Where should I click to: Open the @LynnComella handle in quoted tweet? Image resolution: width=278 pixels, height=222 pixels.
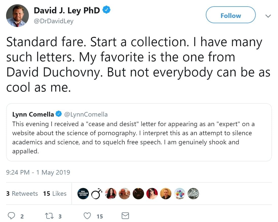86,115
